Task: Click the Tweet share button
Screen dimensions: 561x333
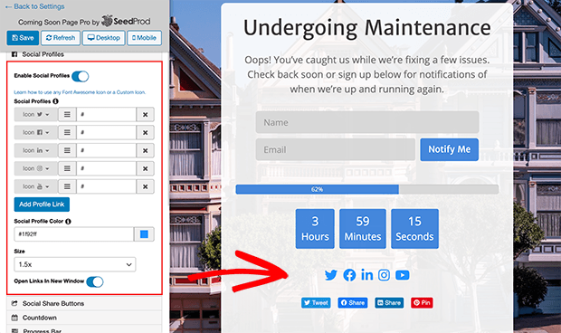Action: 316,303
